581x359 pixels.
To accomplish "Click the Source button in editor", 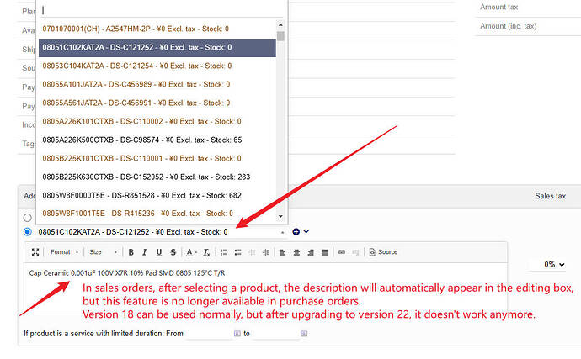I will coord(383,251).
